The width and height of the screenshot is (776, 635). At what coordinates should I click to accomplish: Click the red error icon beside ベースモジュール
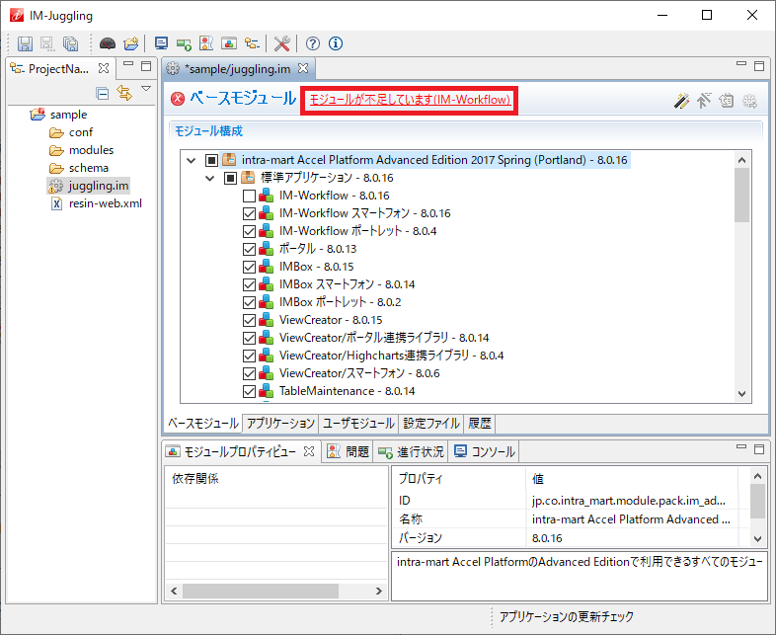[x=178, y=99]
